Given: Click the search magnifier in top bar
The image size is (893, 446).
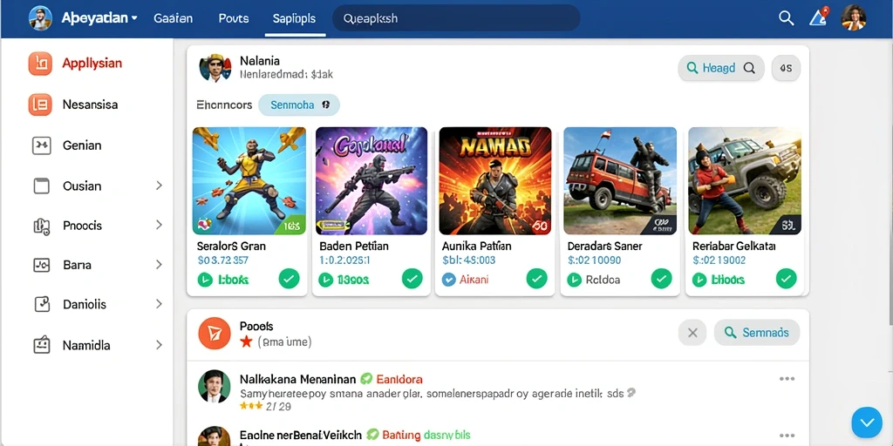Looking at the screenshot, I should pyautogui.click(x=786, y=18).
